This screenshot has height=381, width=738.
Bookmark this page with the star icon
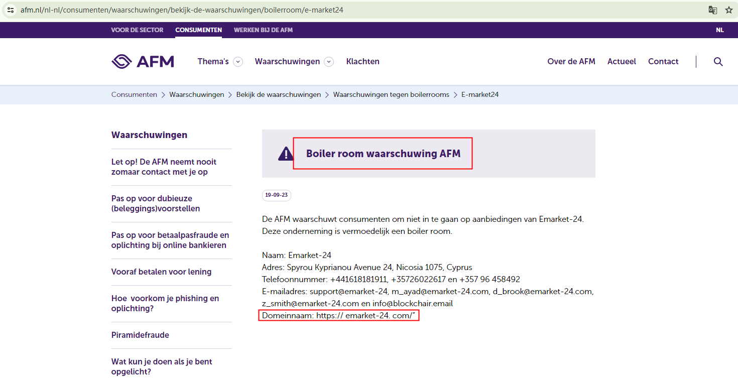click(728, 10)
